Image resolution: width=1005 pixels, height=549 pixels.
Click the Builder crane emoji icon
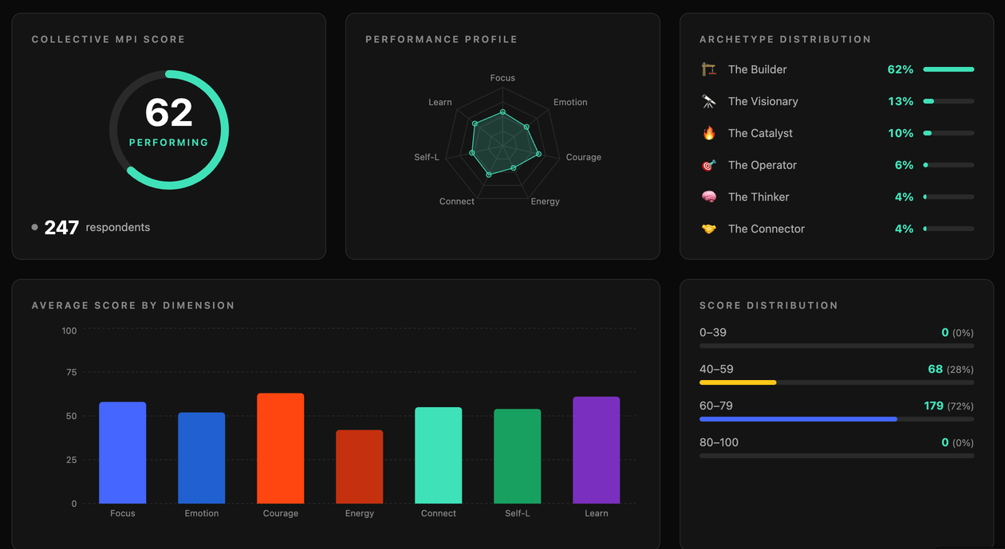(x=709, y=69)
